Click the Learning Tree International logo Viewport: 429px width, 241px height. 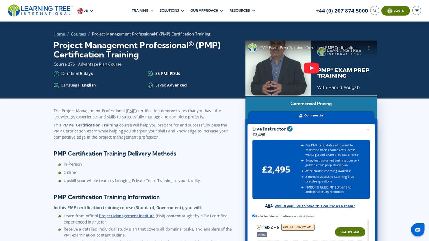click(x=40, y=10)
